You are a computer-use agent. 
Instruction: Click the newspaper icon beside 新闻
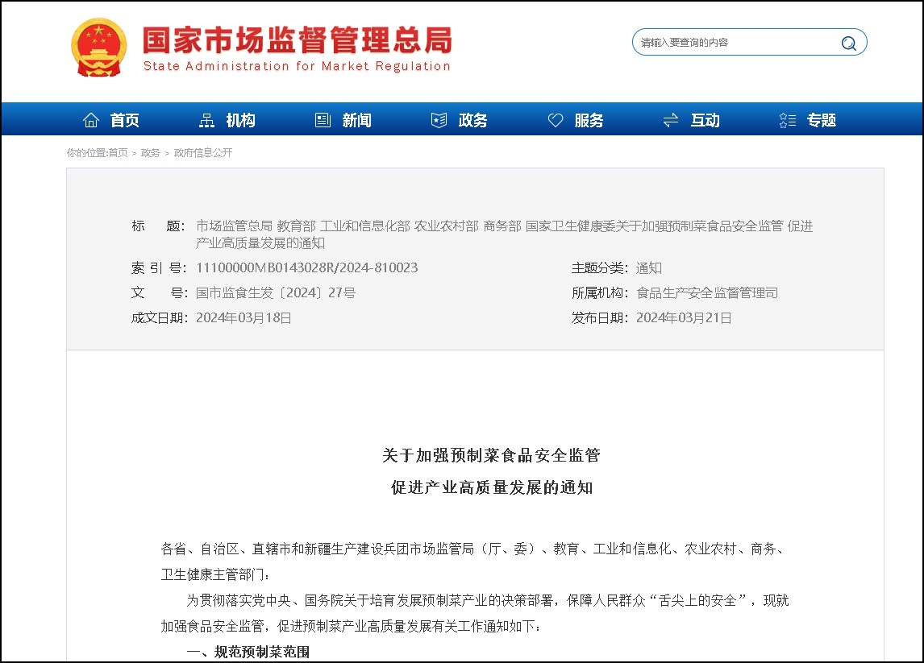pos(323,121)
